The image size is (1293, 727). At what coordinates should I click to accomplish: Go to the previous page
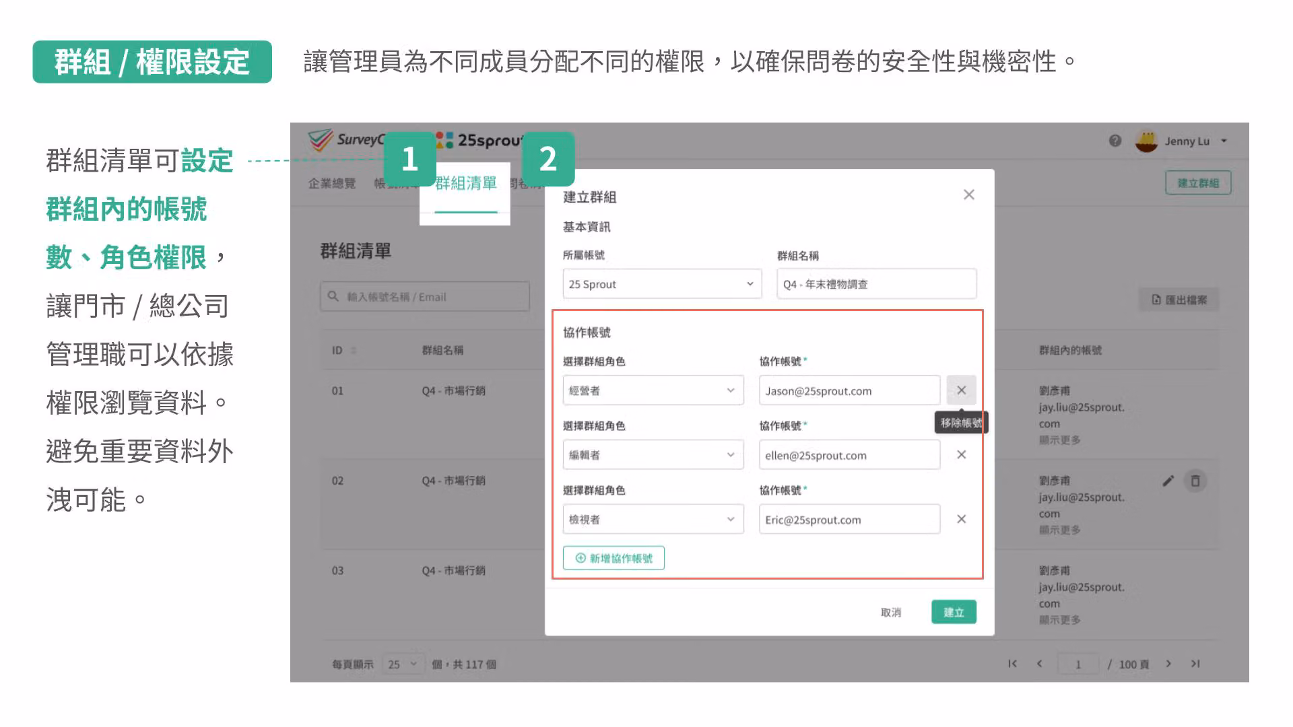tap(1040, 664)
